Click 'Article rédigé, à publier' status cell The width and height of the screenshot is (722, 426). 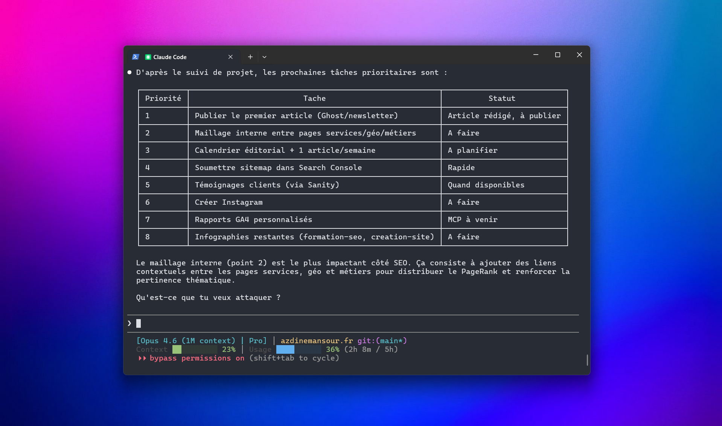(504, 116)
